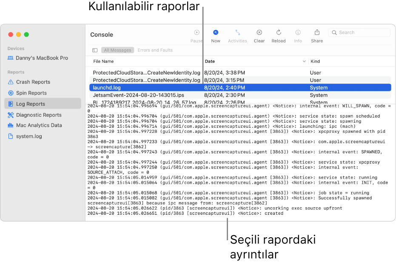Viewport: 396px width, 264px height.
Task: Click the Pause toolbar icon
Action: (197, 33)
